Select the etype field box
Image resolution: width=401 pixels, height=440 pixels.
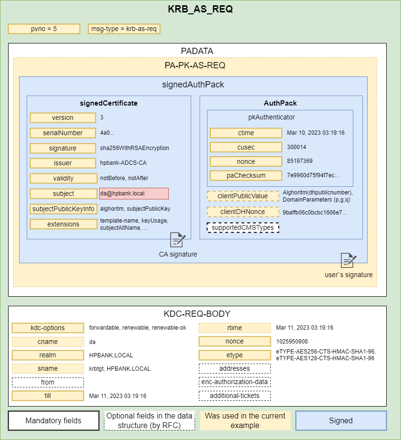tap(235, 355)
